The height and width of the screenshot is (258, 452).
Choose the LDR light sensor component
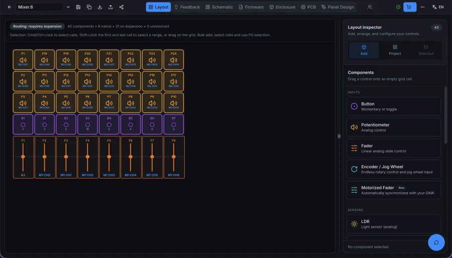point(393,224)
